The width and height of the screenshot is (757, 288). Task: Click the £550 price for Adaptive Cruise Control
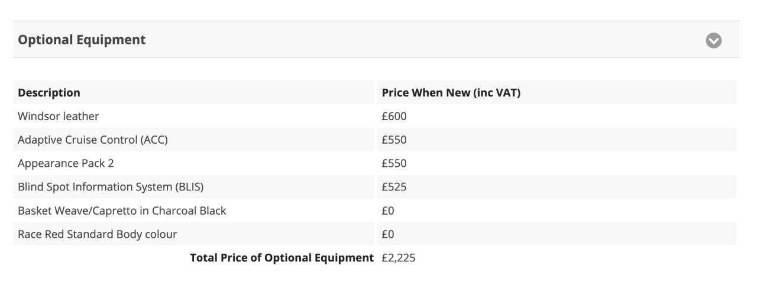pos(394,140)
